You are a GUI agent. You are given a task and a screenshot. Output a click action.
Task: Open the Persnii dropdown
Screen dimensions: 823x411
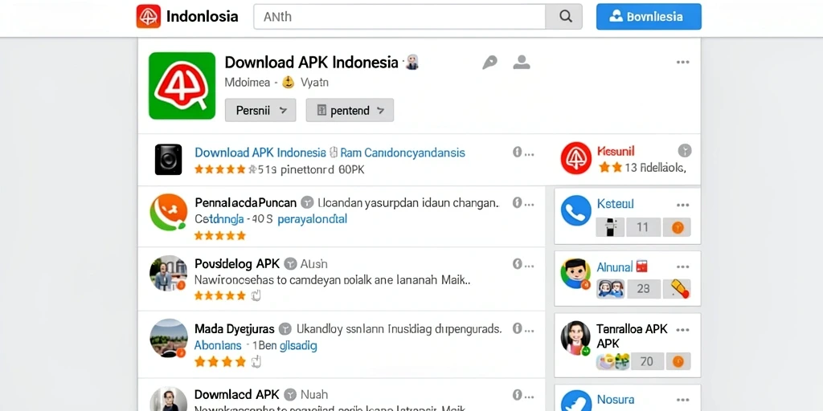coord(260,110)
